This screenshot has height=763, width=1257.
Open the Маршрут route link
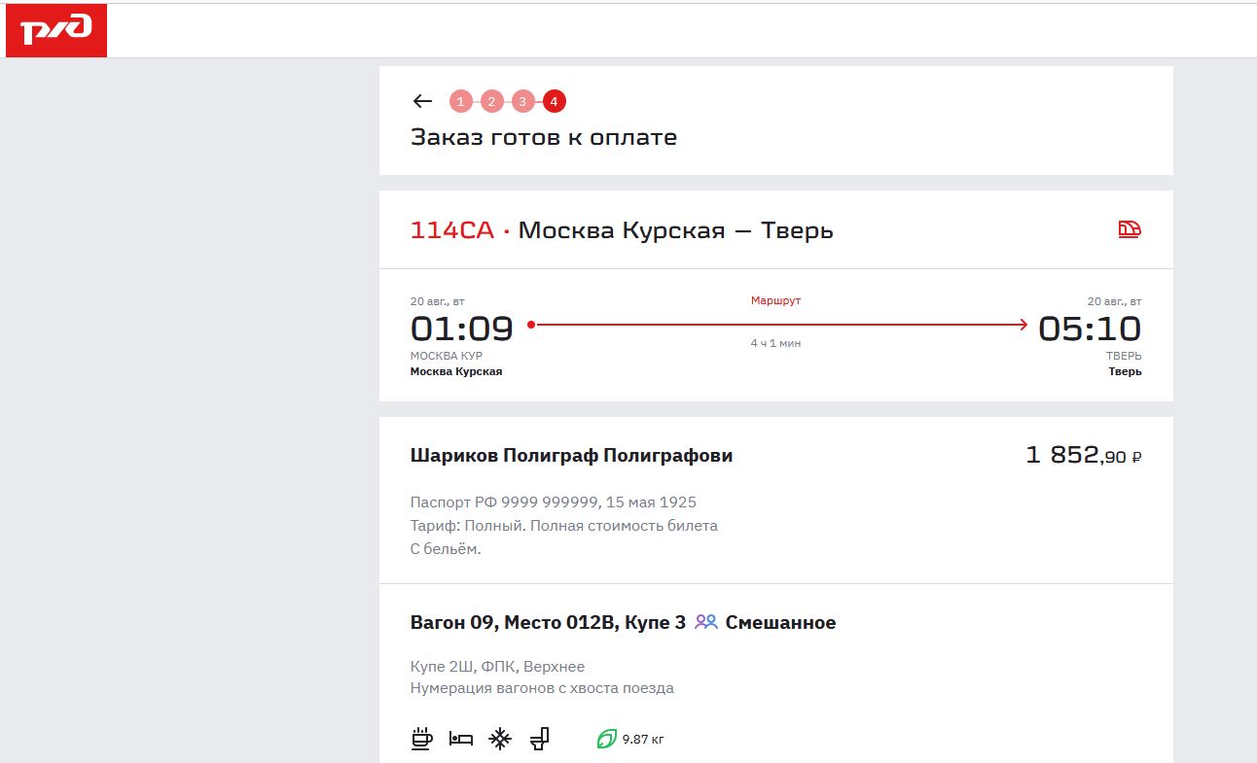(775, 300)
